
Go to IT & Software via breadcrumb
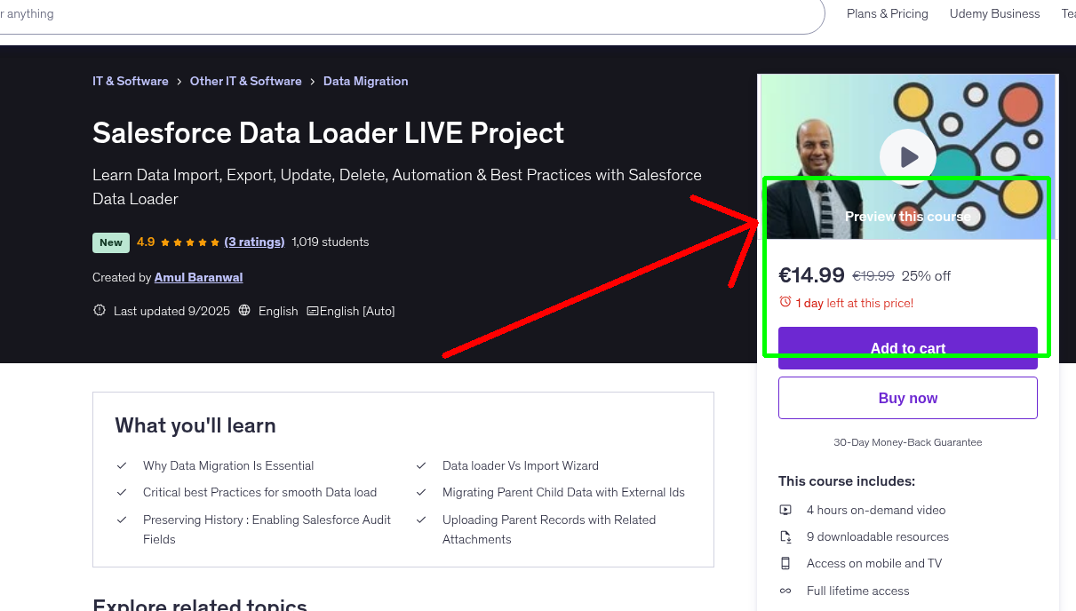[130, 81]
